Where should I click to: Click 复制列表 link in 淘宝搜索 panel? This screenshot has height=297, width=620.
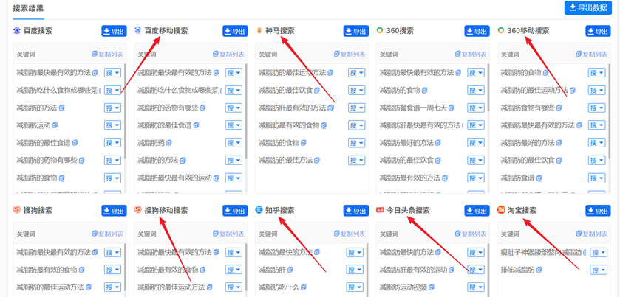pyautogui.click(x=591, y=234)
